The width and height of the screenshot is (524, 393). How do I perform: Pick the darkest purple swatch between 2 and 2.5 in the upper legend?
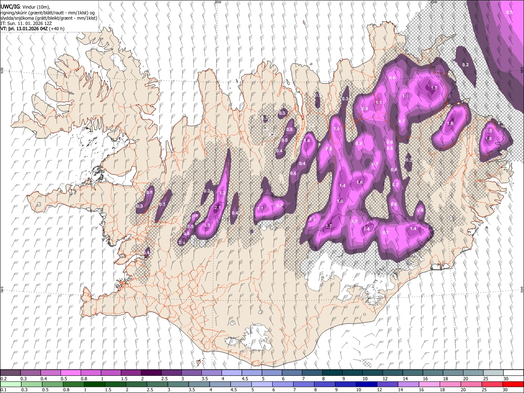[x=151, y=373]
